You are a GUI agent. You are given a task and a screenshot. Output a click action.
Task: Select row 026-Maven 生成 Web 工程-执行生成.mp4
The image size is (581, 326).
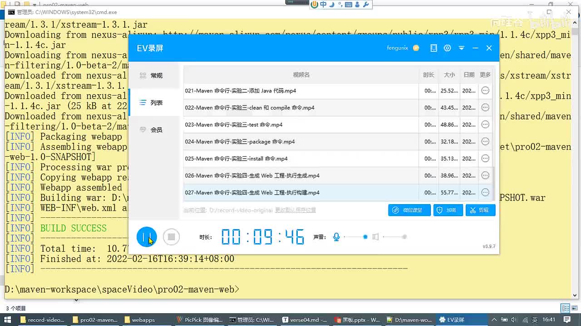click(x=338, y=176)
